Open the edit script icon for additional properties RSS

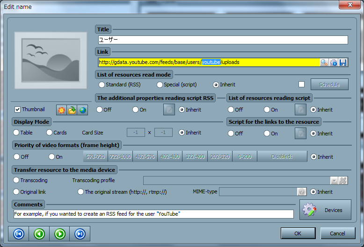pos(169,110)
